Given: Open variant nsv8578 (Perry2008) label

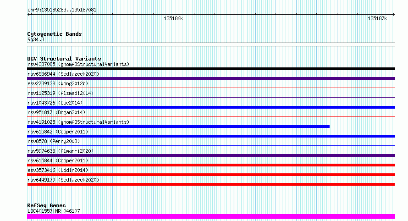Looking at the screenshot, I should click(x=54, y=141).
